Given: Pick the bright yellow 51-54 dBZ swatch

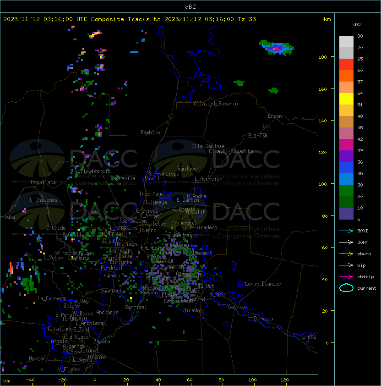Looking at the screenshot, I should (346, 99).
